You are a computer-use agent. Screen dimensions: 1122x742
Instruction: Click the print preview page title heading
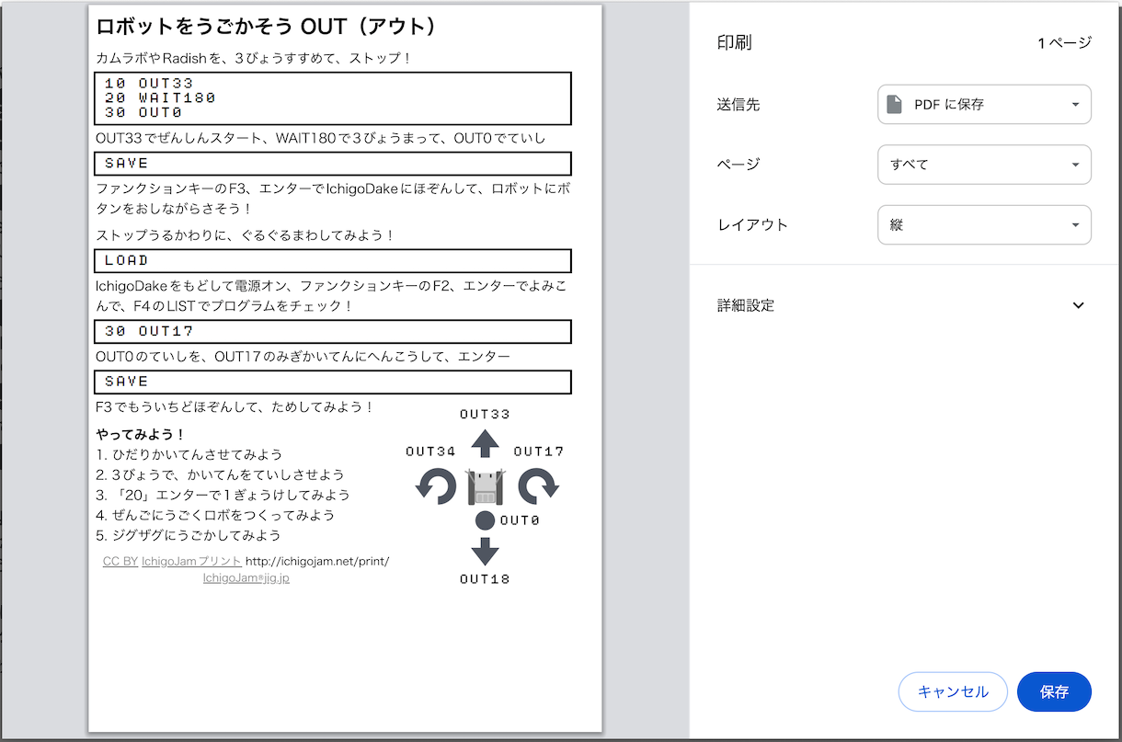pos(265,27)
